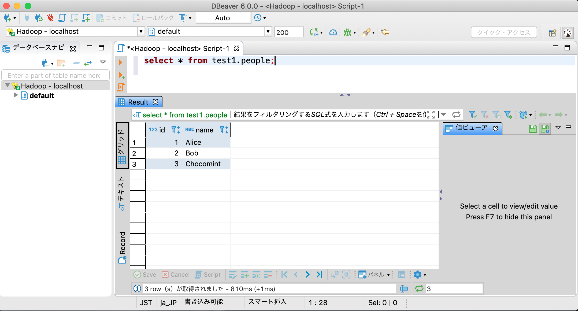Click the new folder icon in navigator
This screenshot has width=578, height=311.
click(61, 63)
